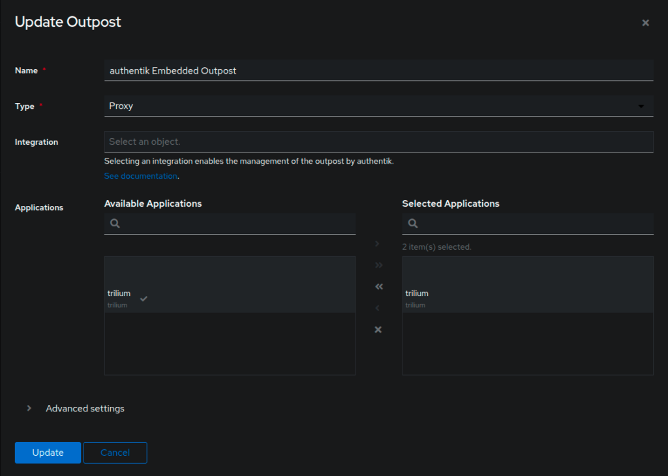The height and width of the screenshot is (476, 668).
Task: Click the Selected Applications search box
Action: click(x=527, y=224)
